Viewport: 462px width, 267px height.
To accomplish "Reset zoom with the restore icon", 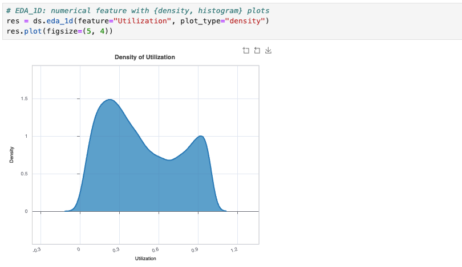I will tap(257, 51).
